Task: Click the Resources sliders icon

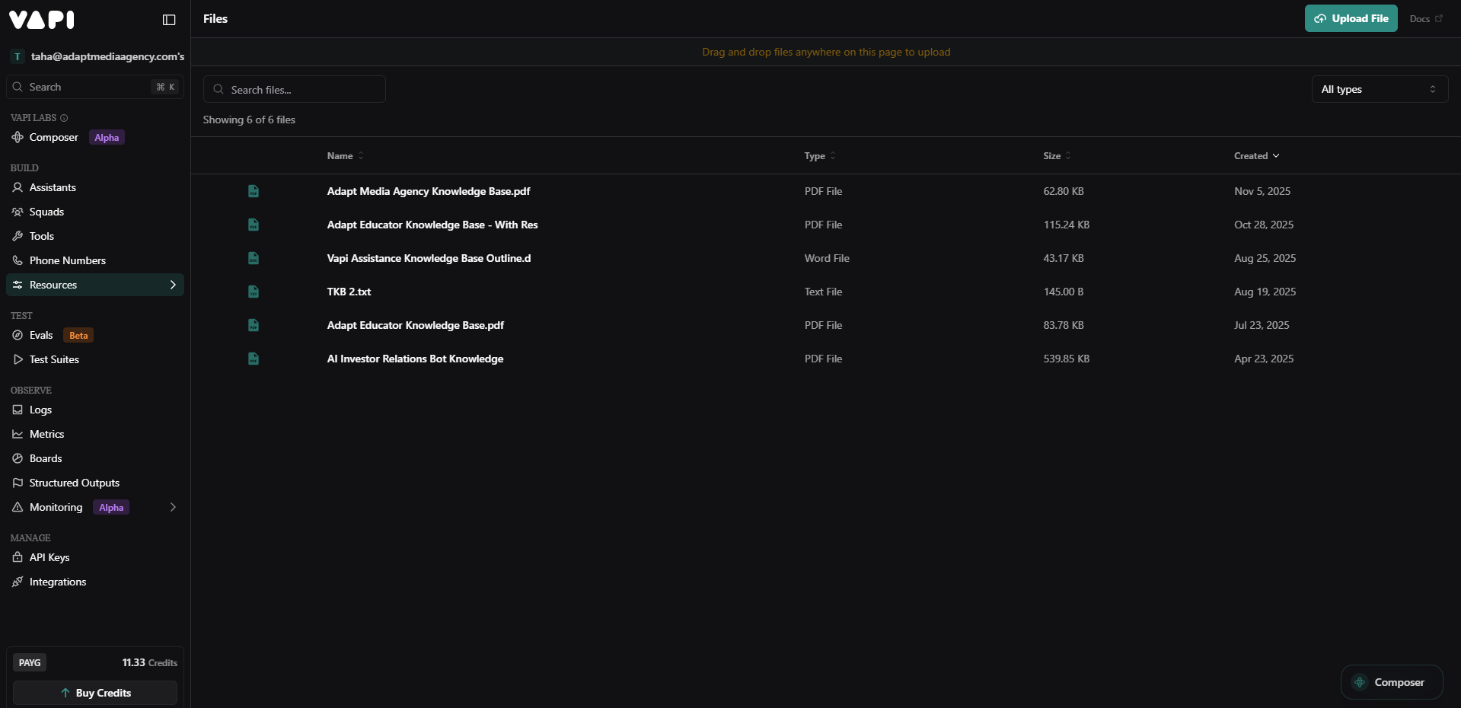Action: pyautogui.click(x=18, y=285)
